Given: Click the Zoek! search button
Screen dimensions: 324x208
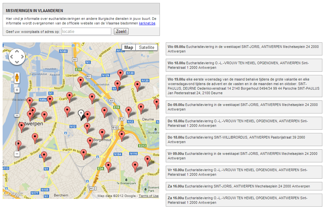Looking at the screenshot, I should pyautogui.click(x=121, y=31).
